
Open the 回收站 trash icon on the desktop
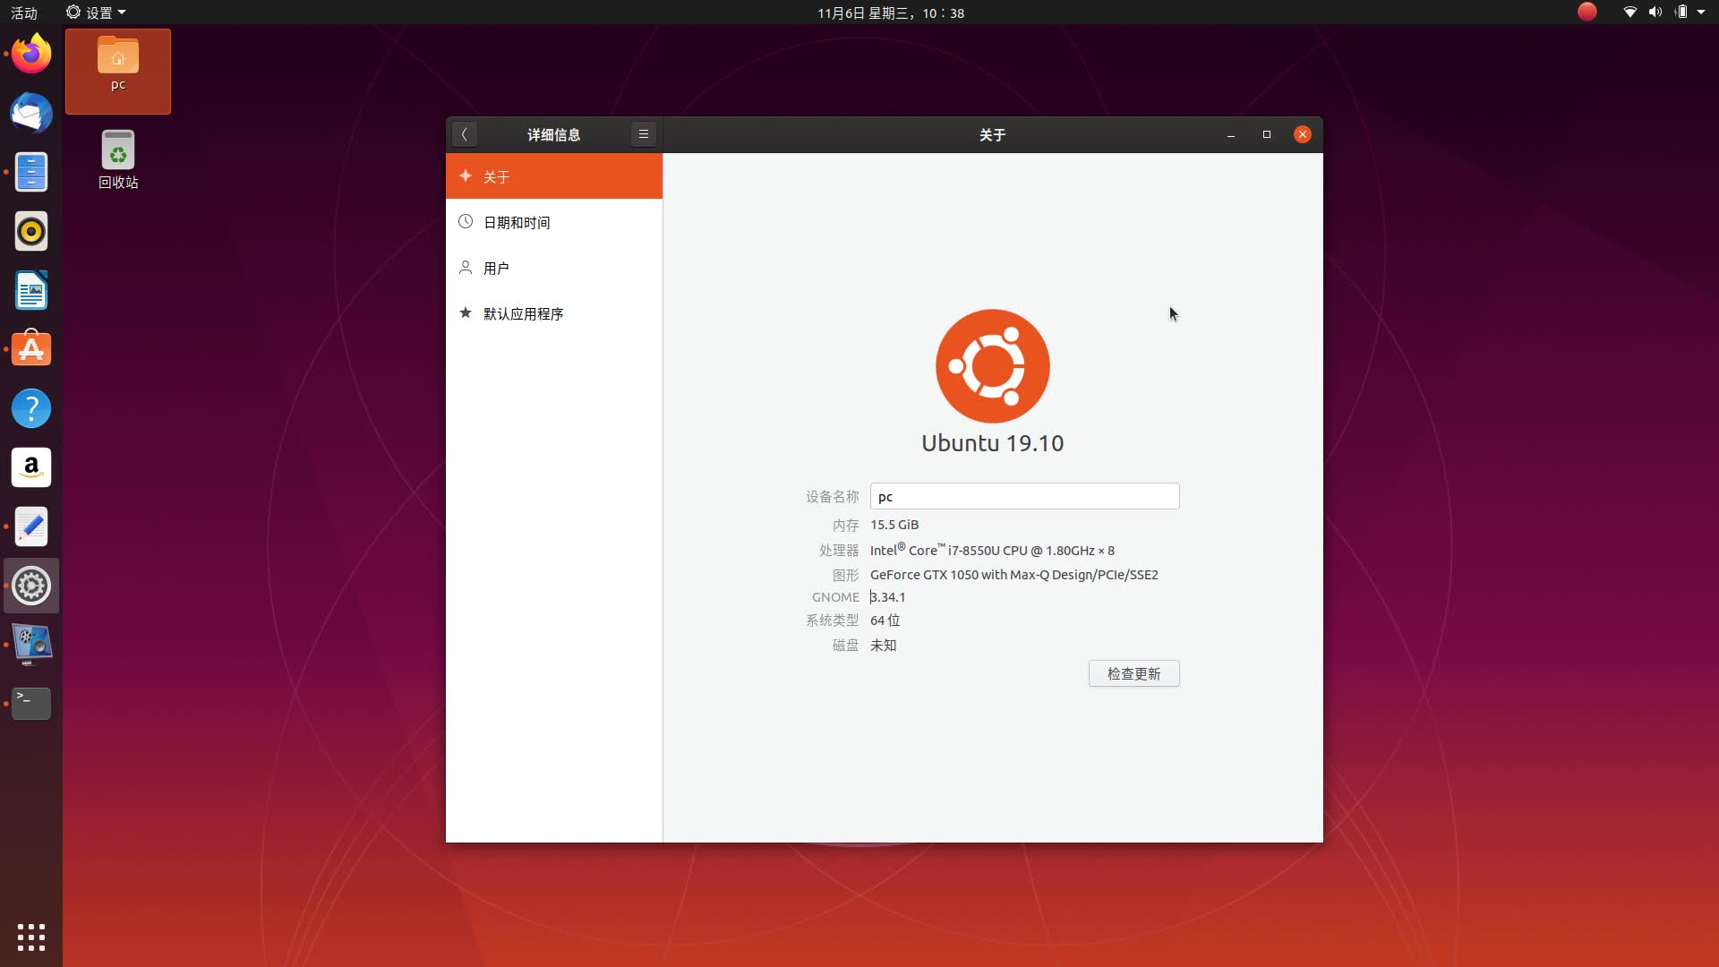118,160
